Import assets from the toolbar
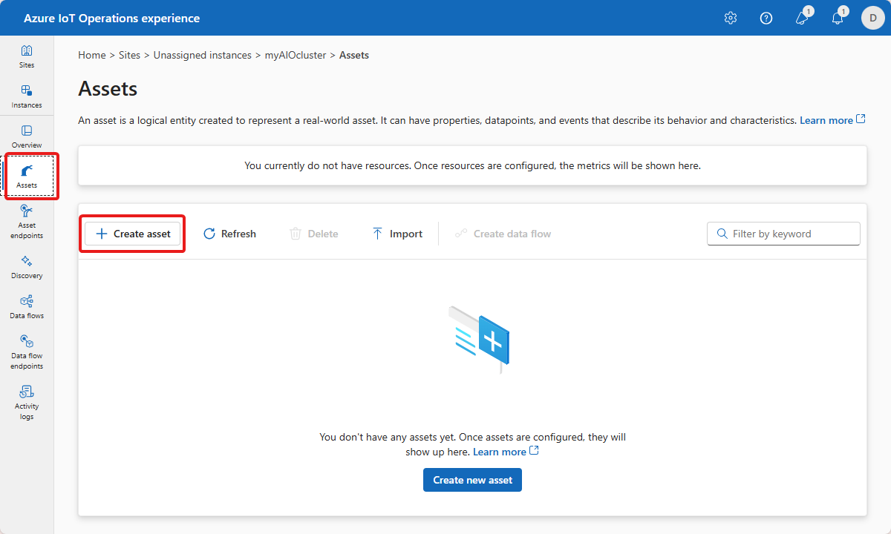 pyautogui.click(x=397, y=234)
